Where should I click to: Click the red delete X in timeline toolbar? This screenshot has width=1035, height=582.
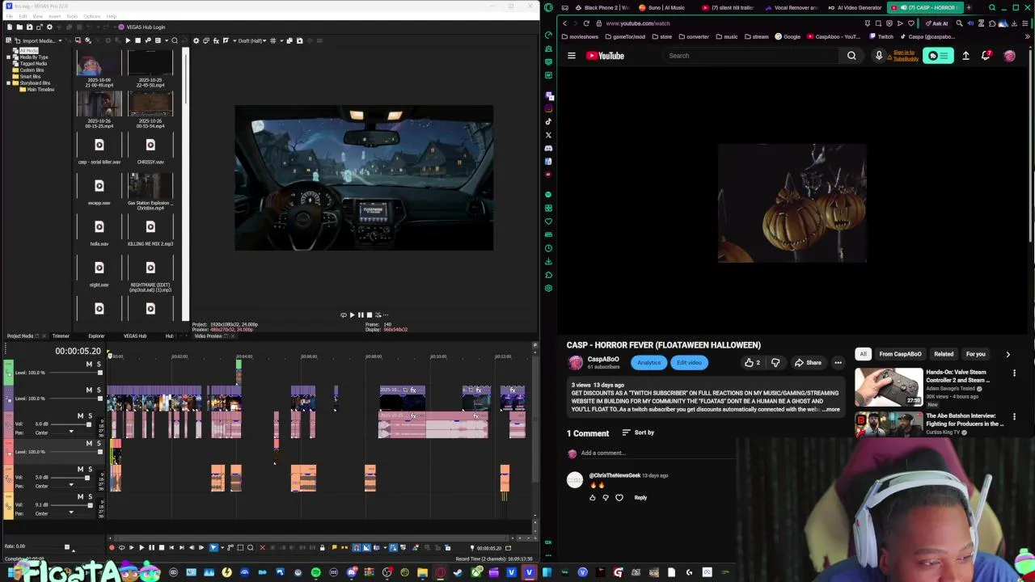coord(262,547)
